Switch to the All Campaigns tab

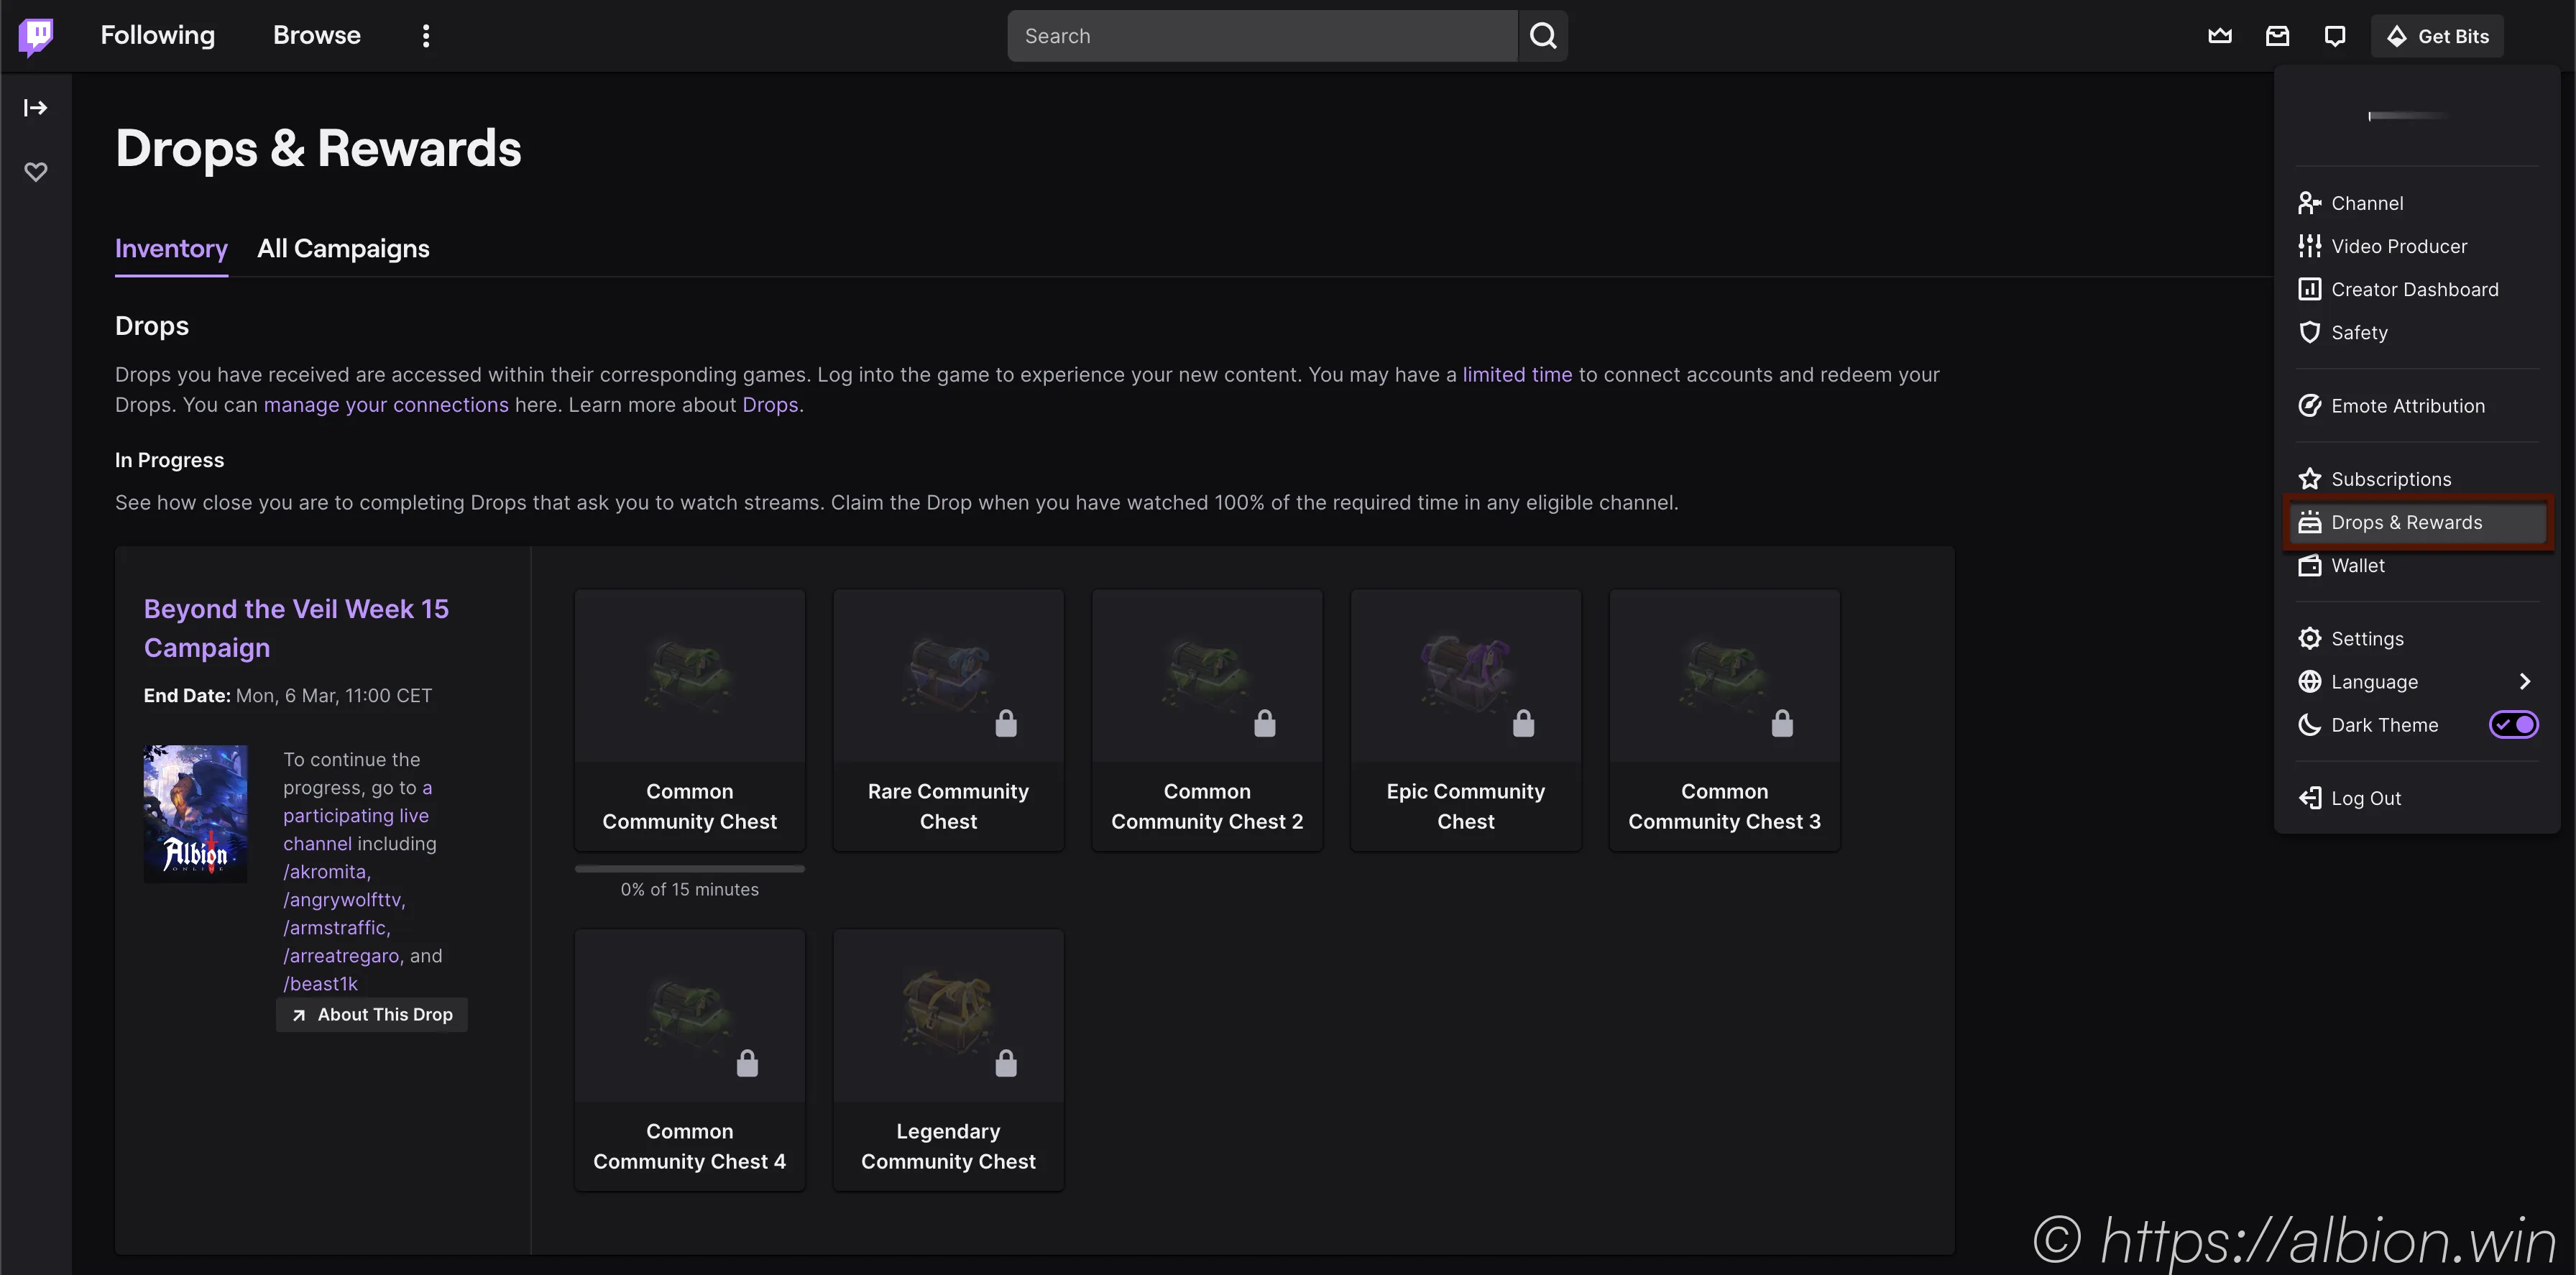pos(343,248)
